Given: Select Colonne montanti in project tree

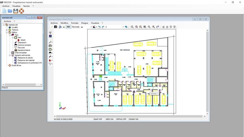Looking at the screenshot, I should (x=24, y=45).
